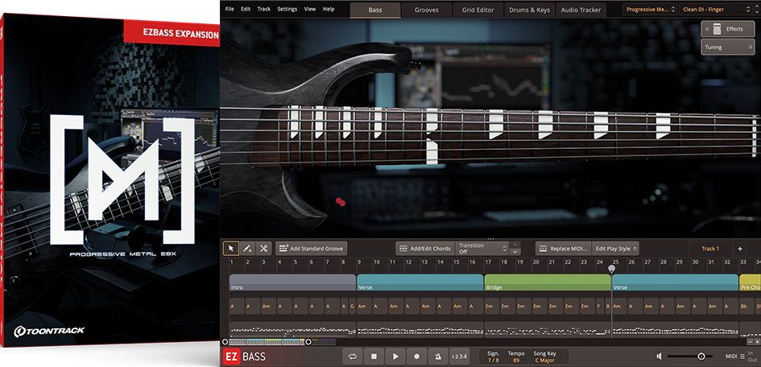The image size is (761, 367).
Task: Click the Tempo 89 value
Action: (x=516, y=361)
